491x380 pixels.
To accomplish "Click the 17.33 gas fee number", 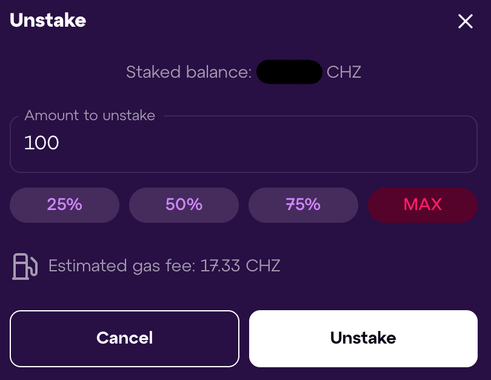I will [x=221, y=266].
